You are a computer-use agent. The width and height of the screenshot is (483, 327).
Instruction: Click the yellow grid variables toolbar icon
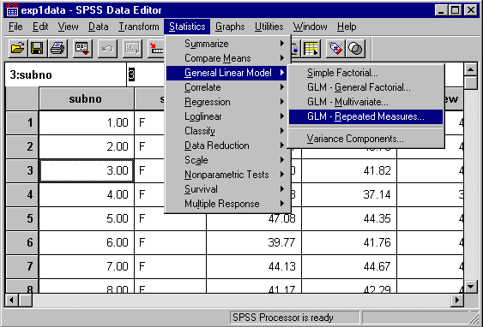point(311,48)
